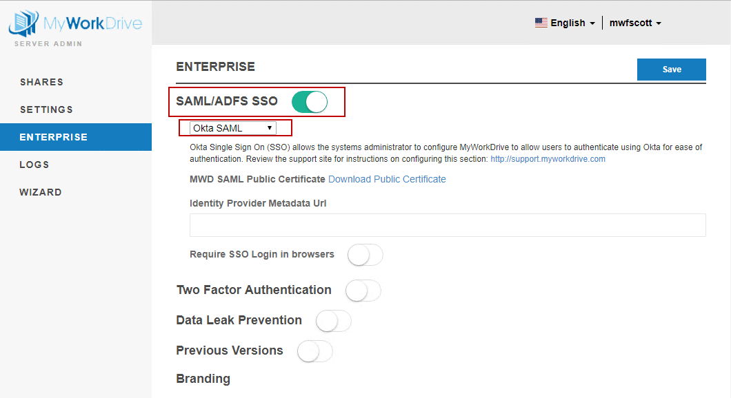
Task: Select Enterprise in the sidebar
Action: [54, 137]
